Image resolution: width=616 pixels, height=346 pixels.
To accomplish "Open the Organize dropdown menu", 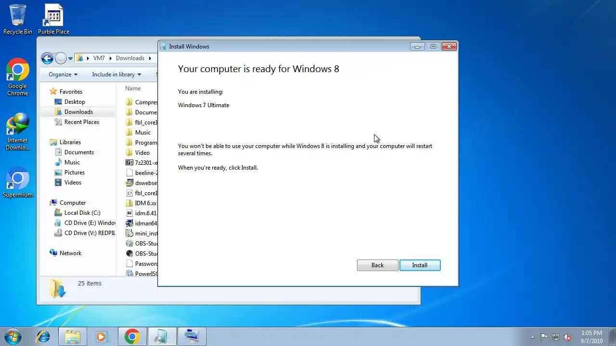I will pyautogui.click(x=63, y=74).
